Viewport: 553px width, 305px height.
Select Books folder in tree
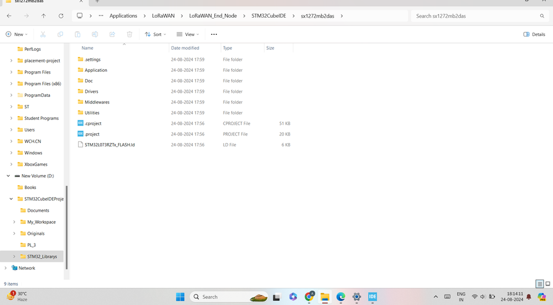pos(32,187)
